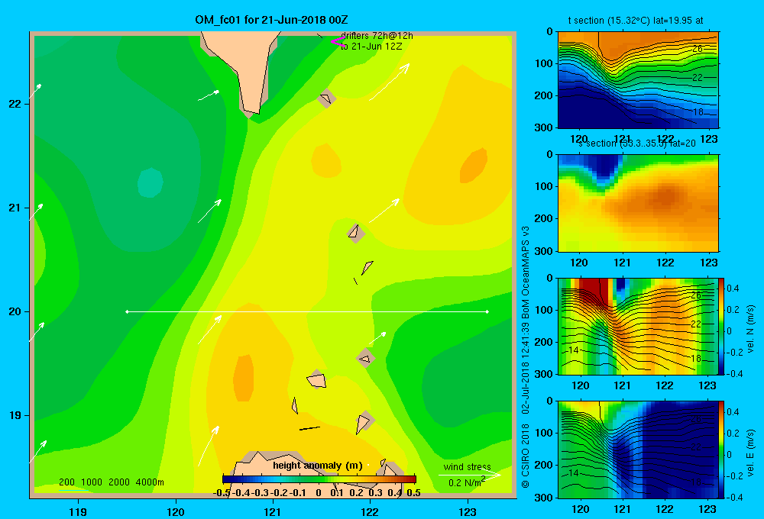
Task: Click latitude label 19 on main map axis
Action: [15, 415]
